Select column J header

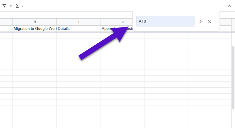(117, 22)
